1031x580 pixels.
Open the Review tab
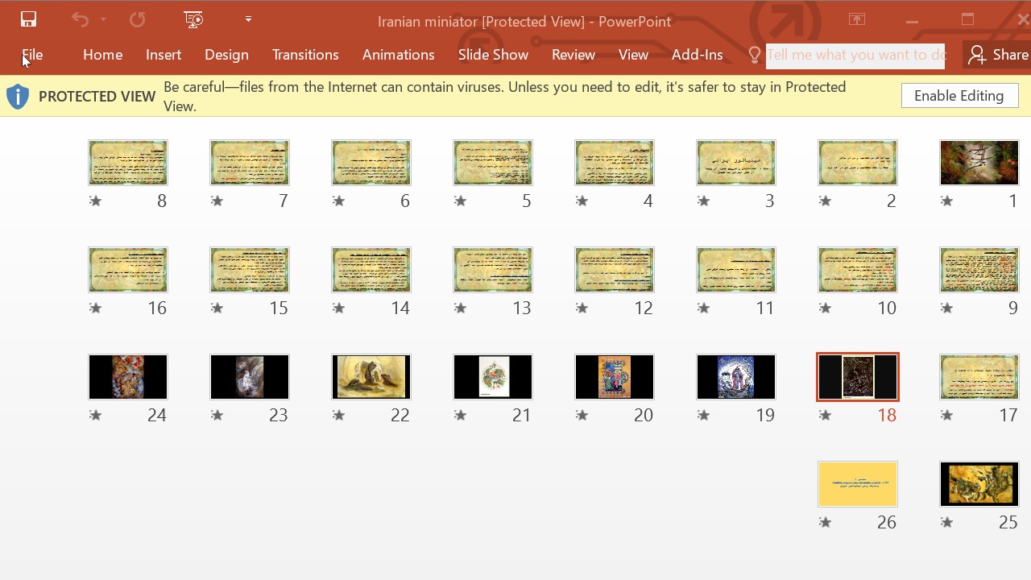click(x=573, y=55)
